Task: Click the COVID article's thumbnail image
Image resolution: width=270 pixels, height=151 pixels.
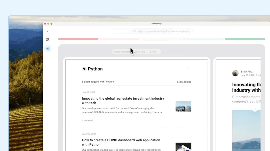Action: coord(183,147)
